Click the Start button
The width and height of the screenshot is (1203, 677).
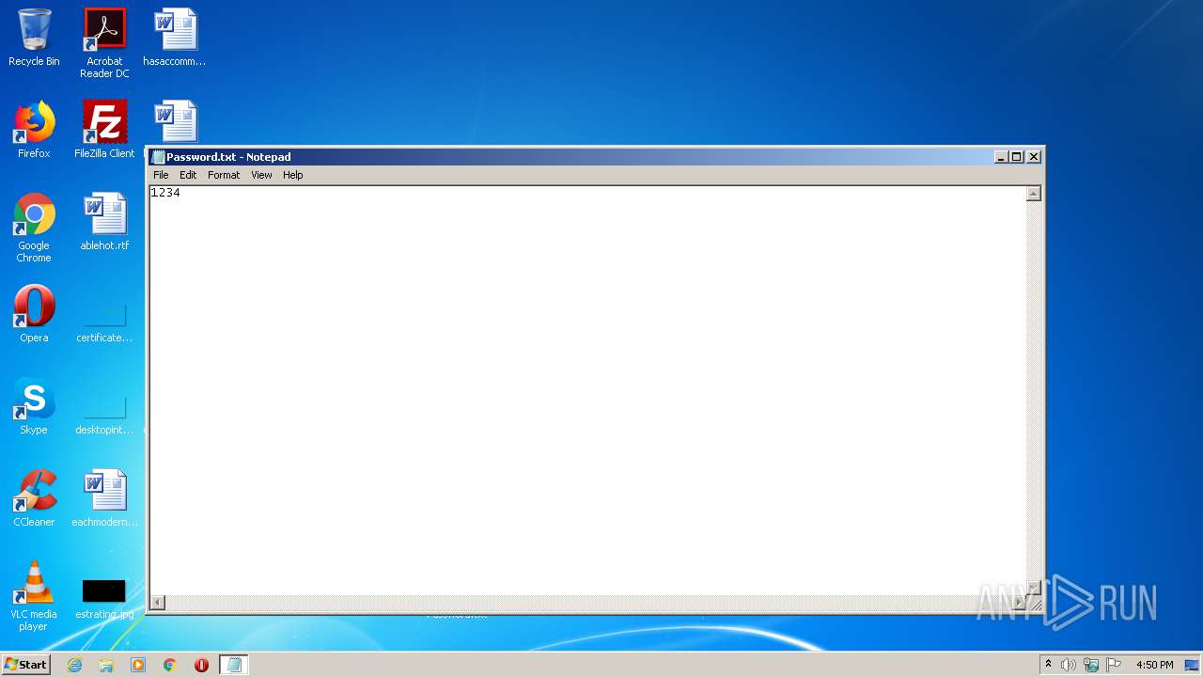[x=25, y=665]
